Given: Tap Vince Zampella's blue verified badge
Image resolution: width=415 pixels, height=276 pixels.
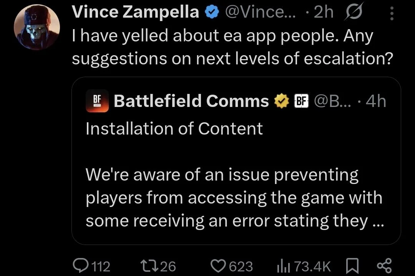Looking at the screenshot, I should [211, 13].
